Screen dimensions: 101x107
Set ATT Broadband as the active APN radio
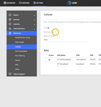tap(49, 64)
